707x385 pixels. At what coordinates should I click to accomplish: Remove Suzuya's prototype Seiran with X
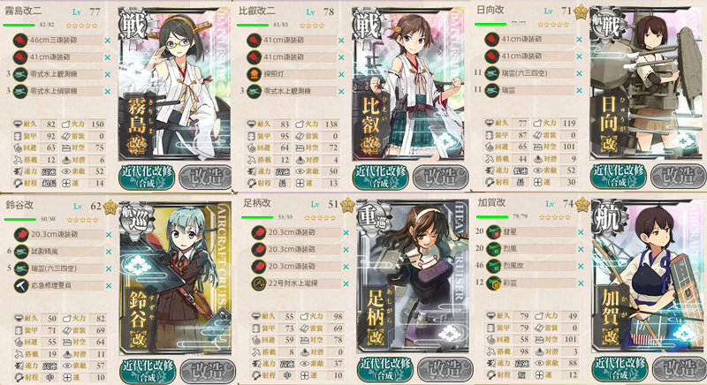pos(109,252)
